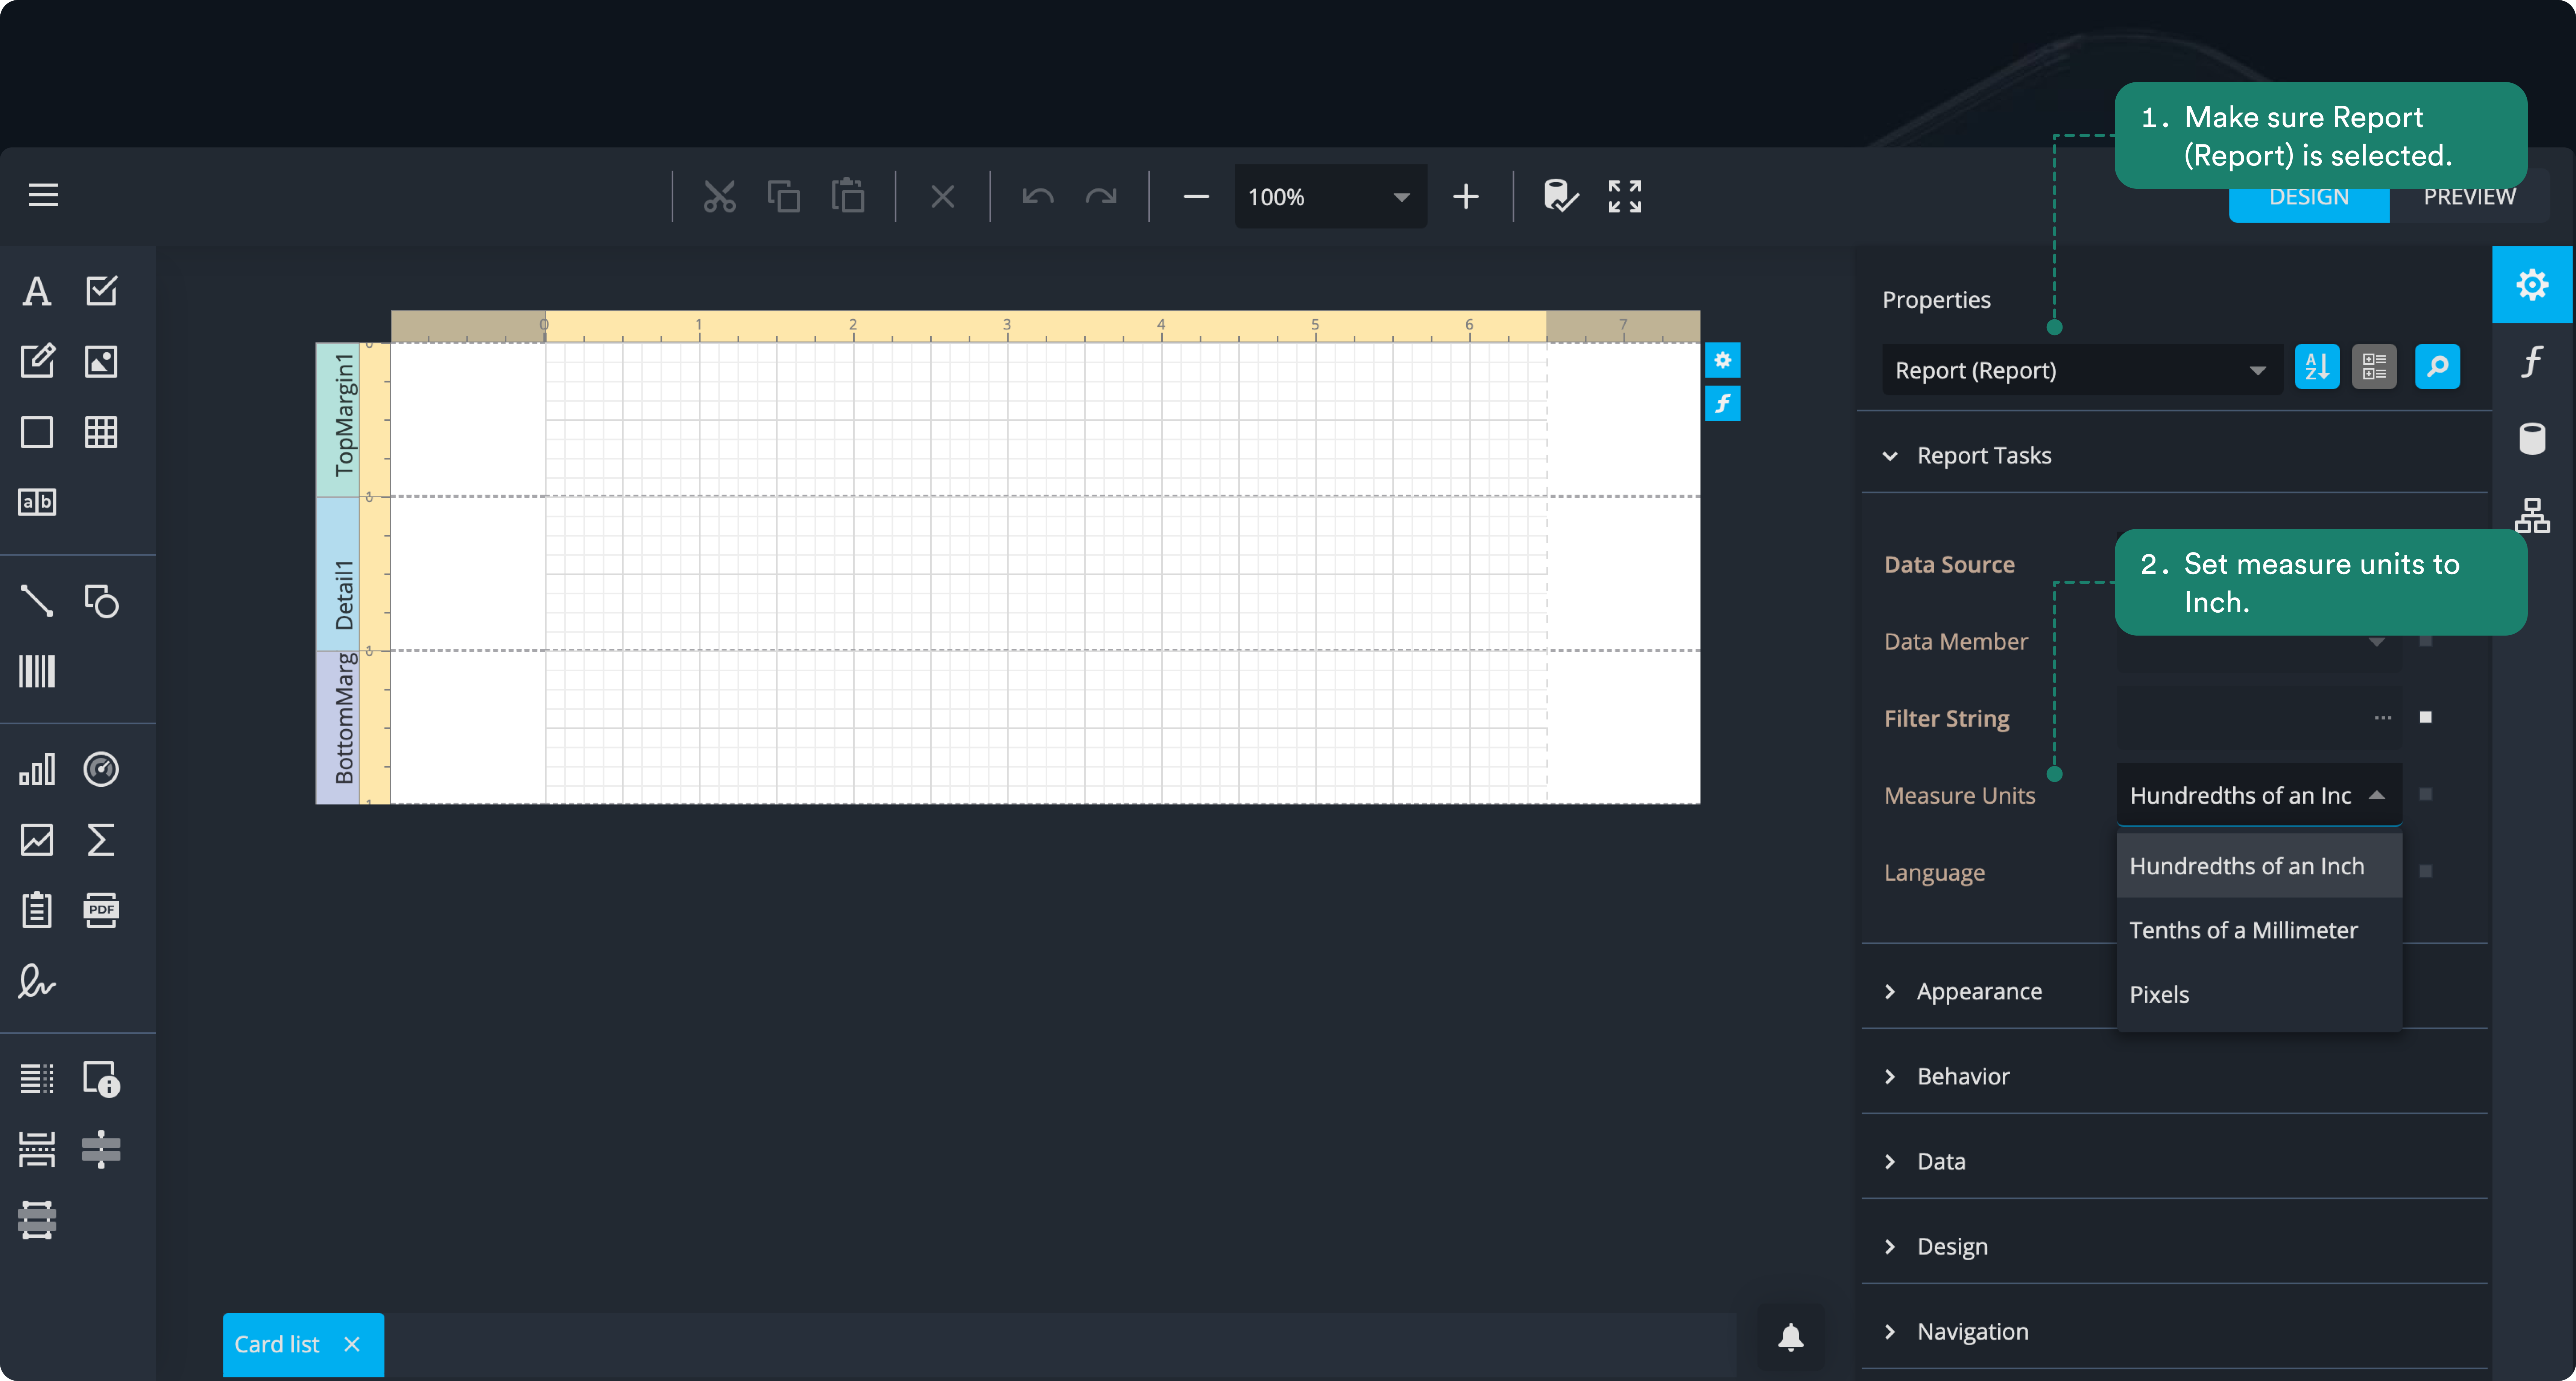Select the Table control tool
The image size is (2576, 1381).
[x=101, y=432]
